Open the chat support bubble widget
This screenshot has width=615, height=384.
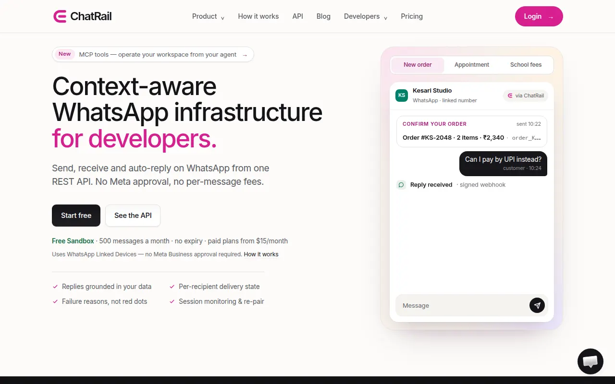(x=590, y=361)
